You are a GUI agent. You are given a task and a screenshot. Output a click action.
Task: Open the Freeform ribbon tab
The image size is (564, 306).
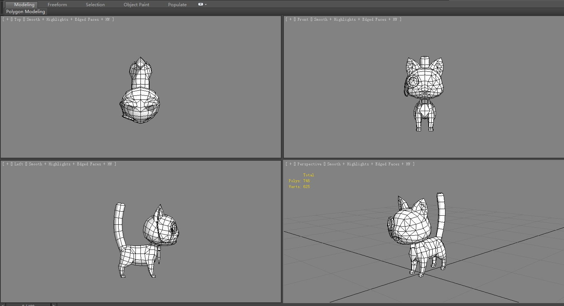57,4
